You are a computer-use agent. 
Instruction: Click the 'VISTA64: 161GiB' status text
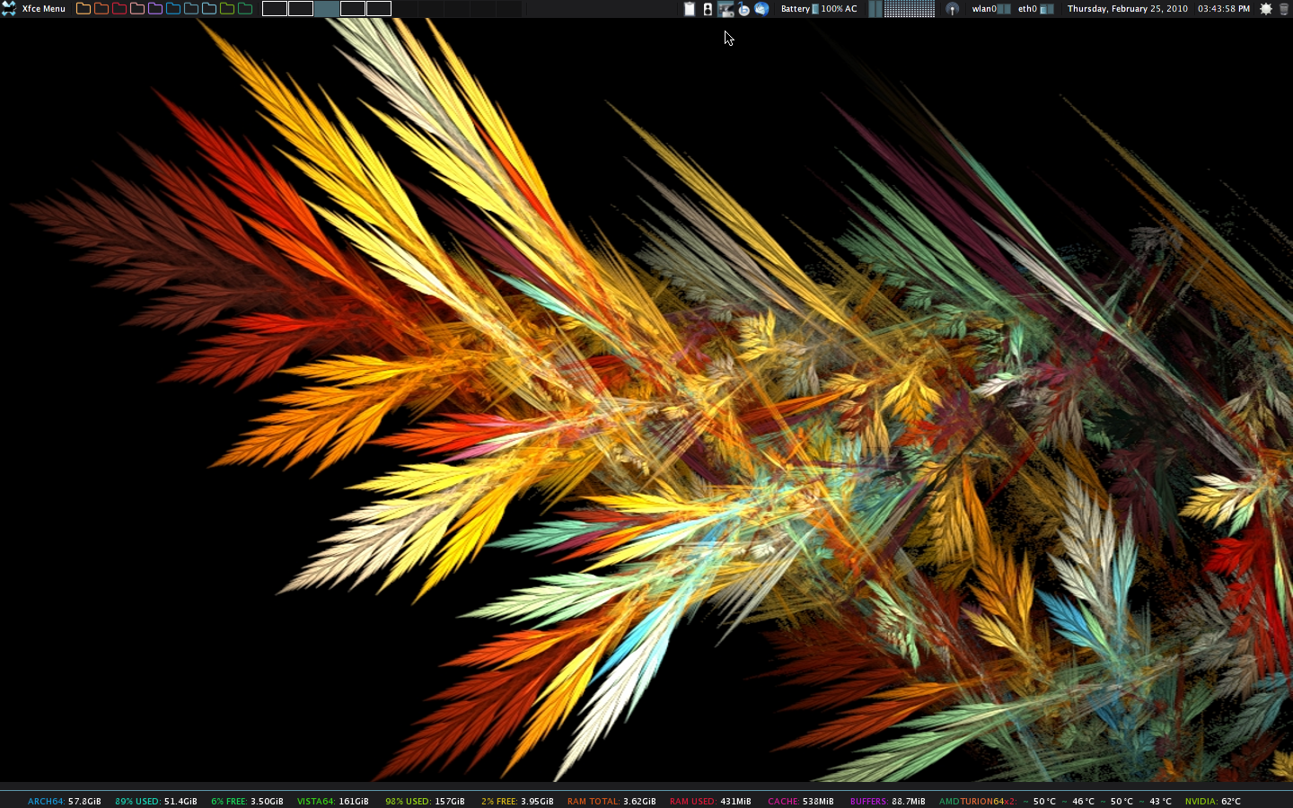pos(333,801)
